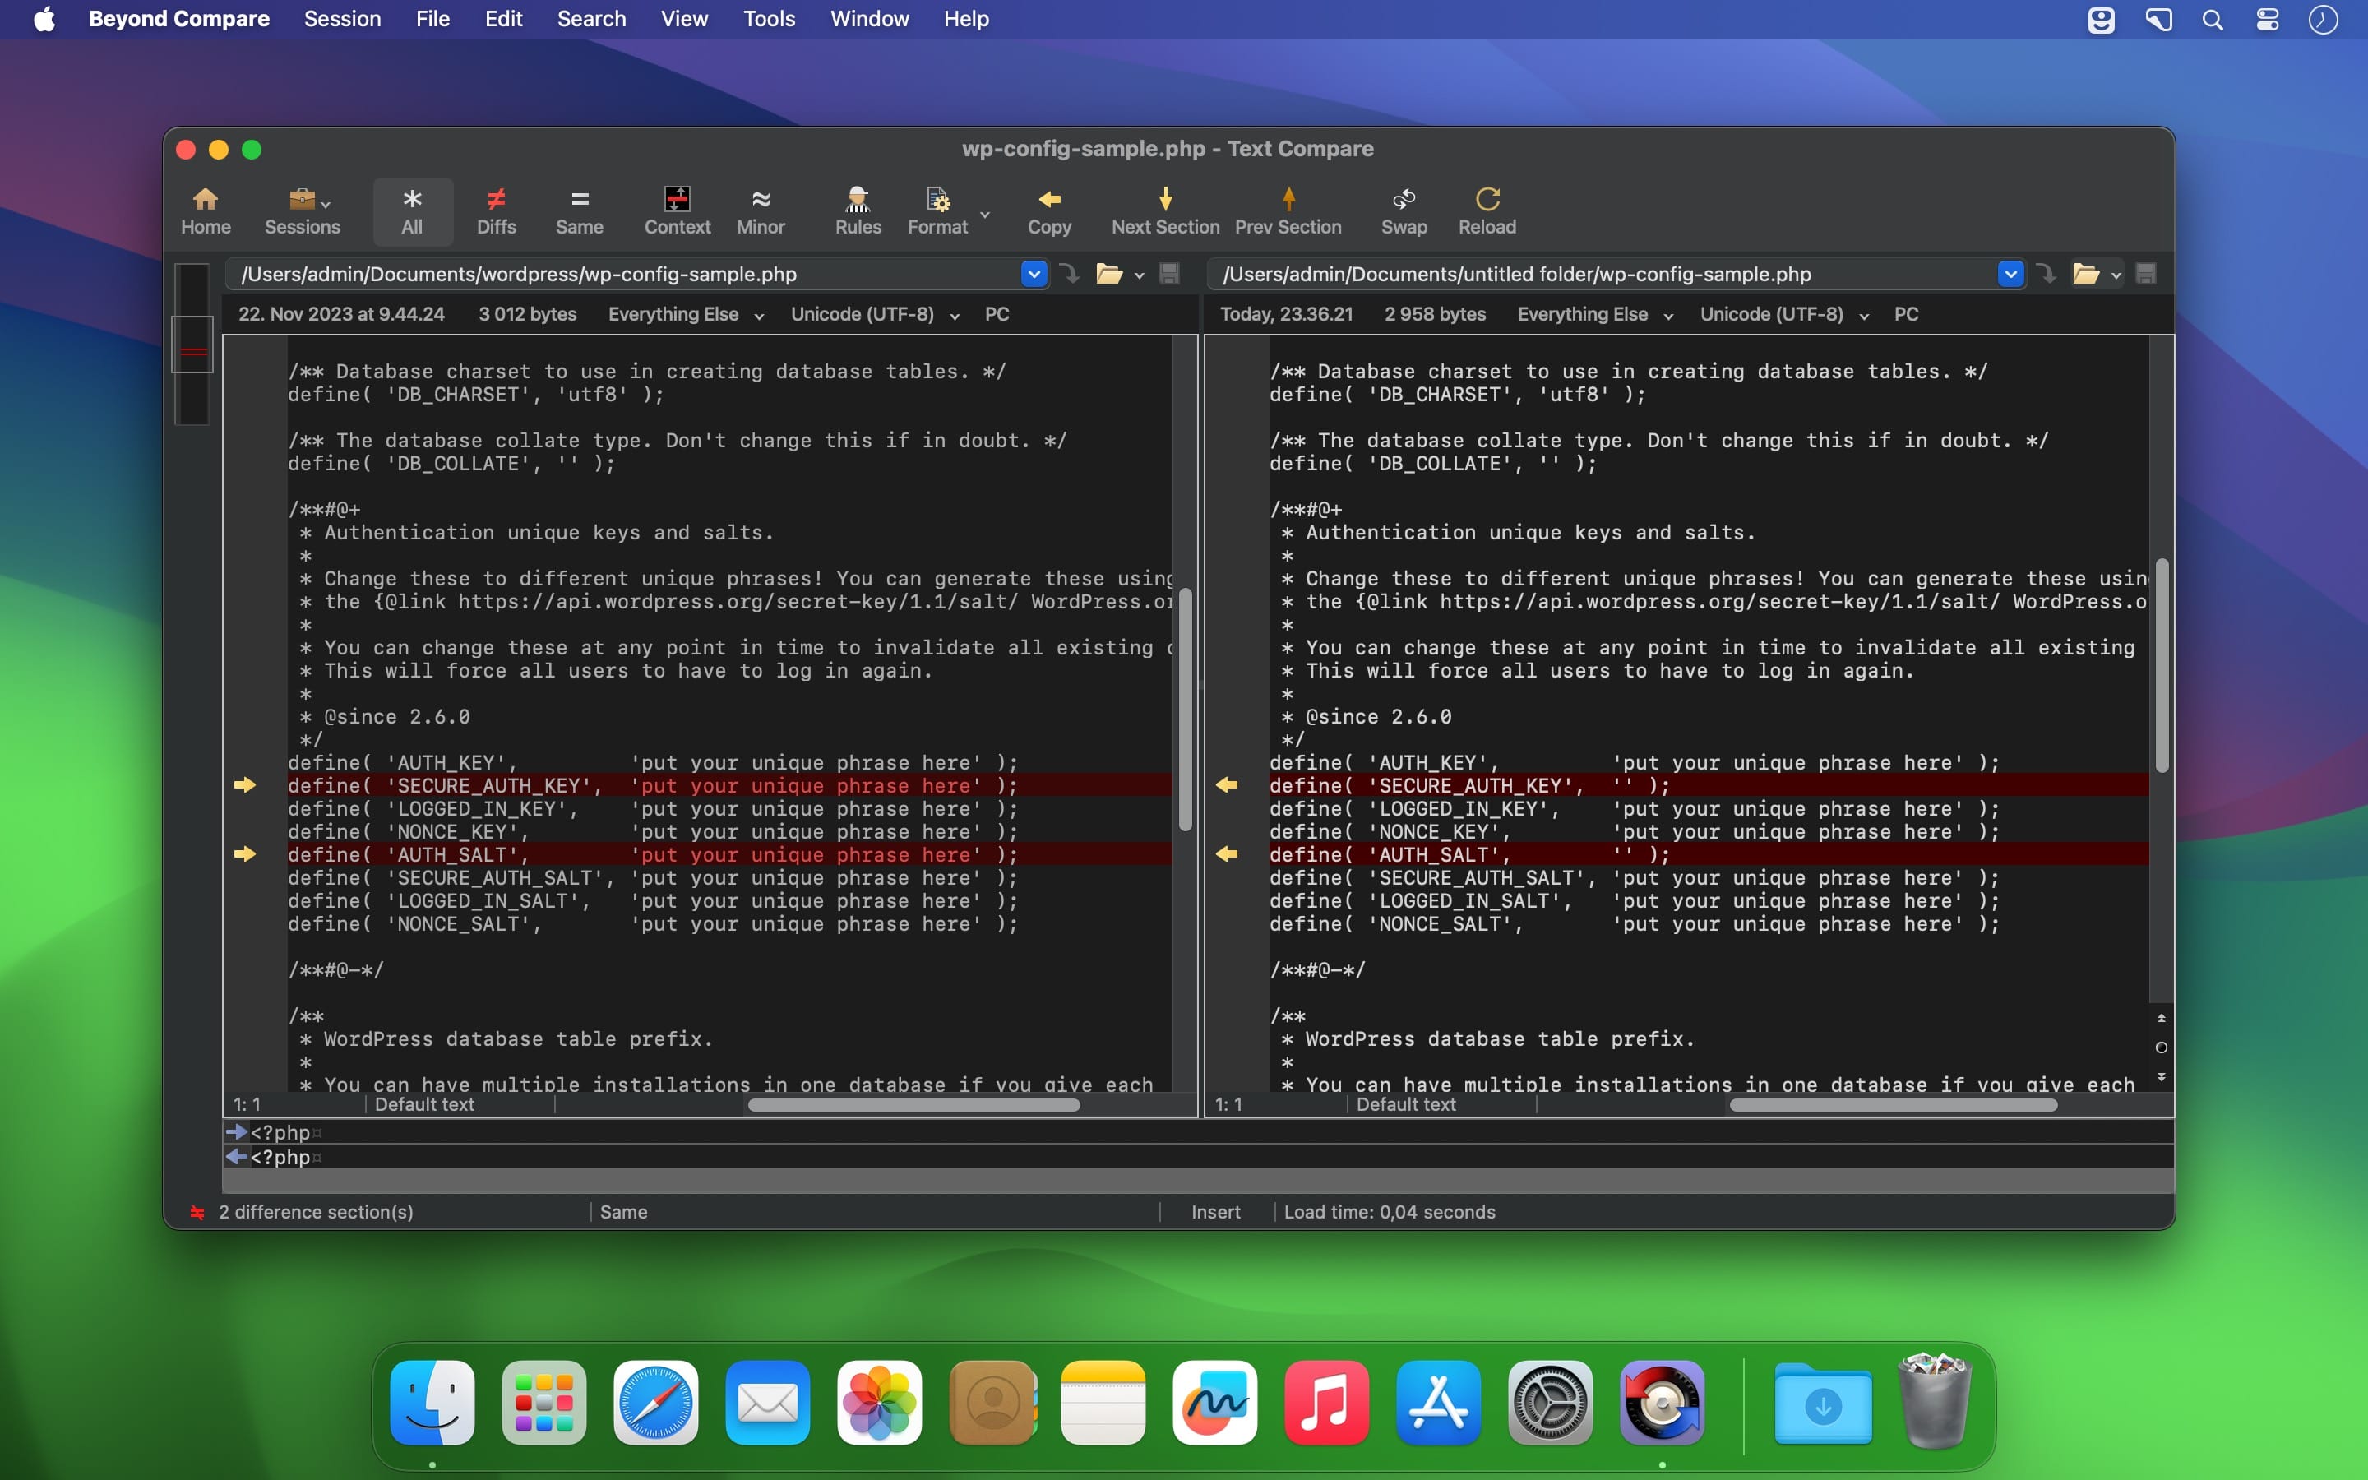Copy left AUTH_SALT line to the right

point(245,854)
